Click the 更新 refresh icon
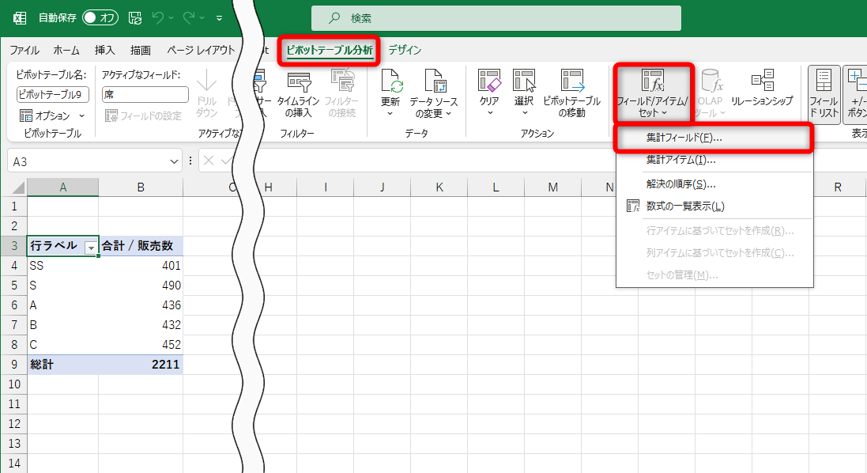Screen dimensions: 867x473 coord(390,82)
